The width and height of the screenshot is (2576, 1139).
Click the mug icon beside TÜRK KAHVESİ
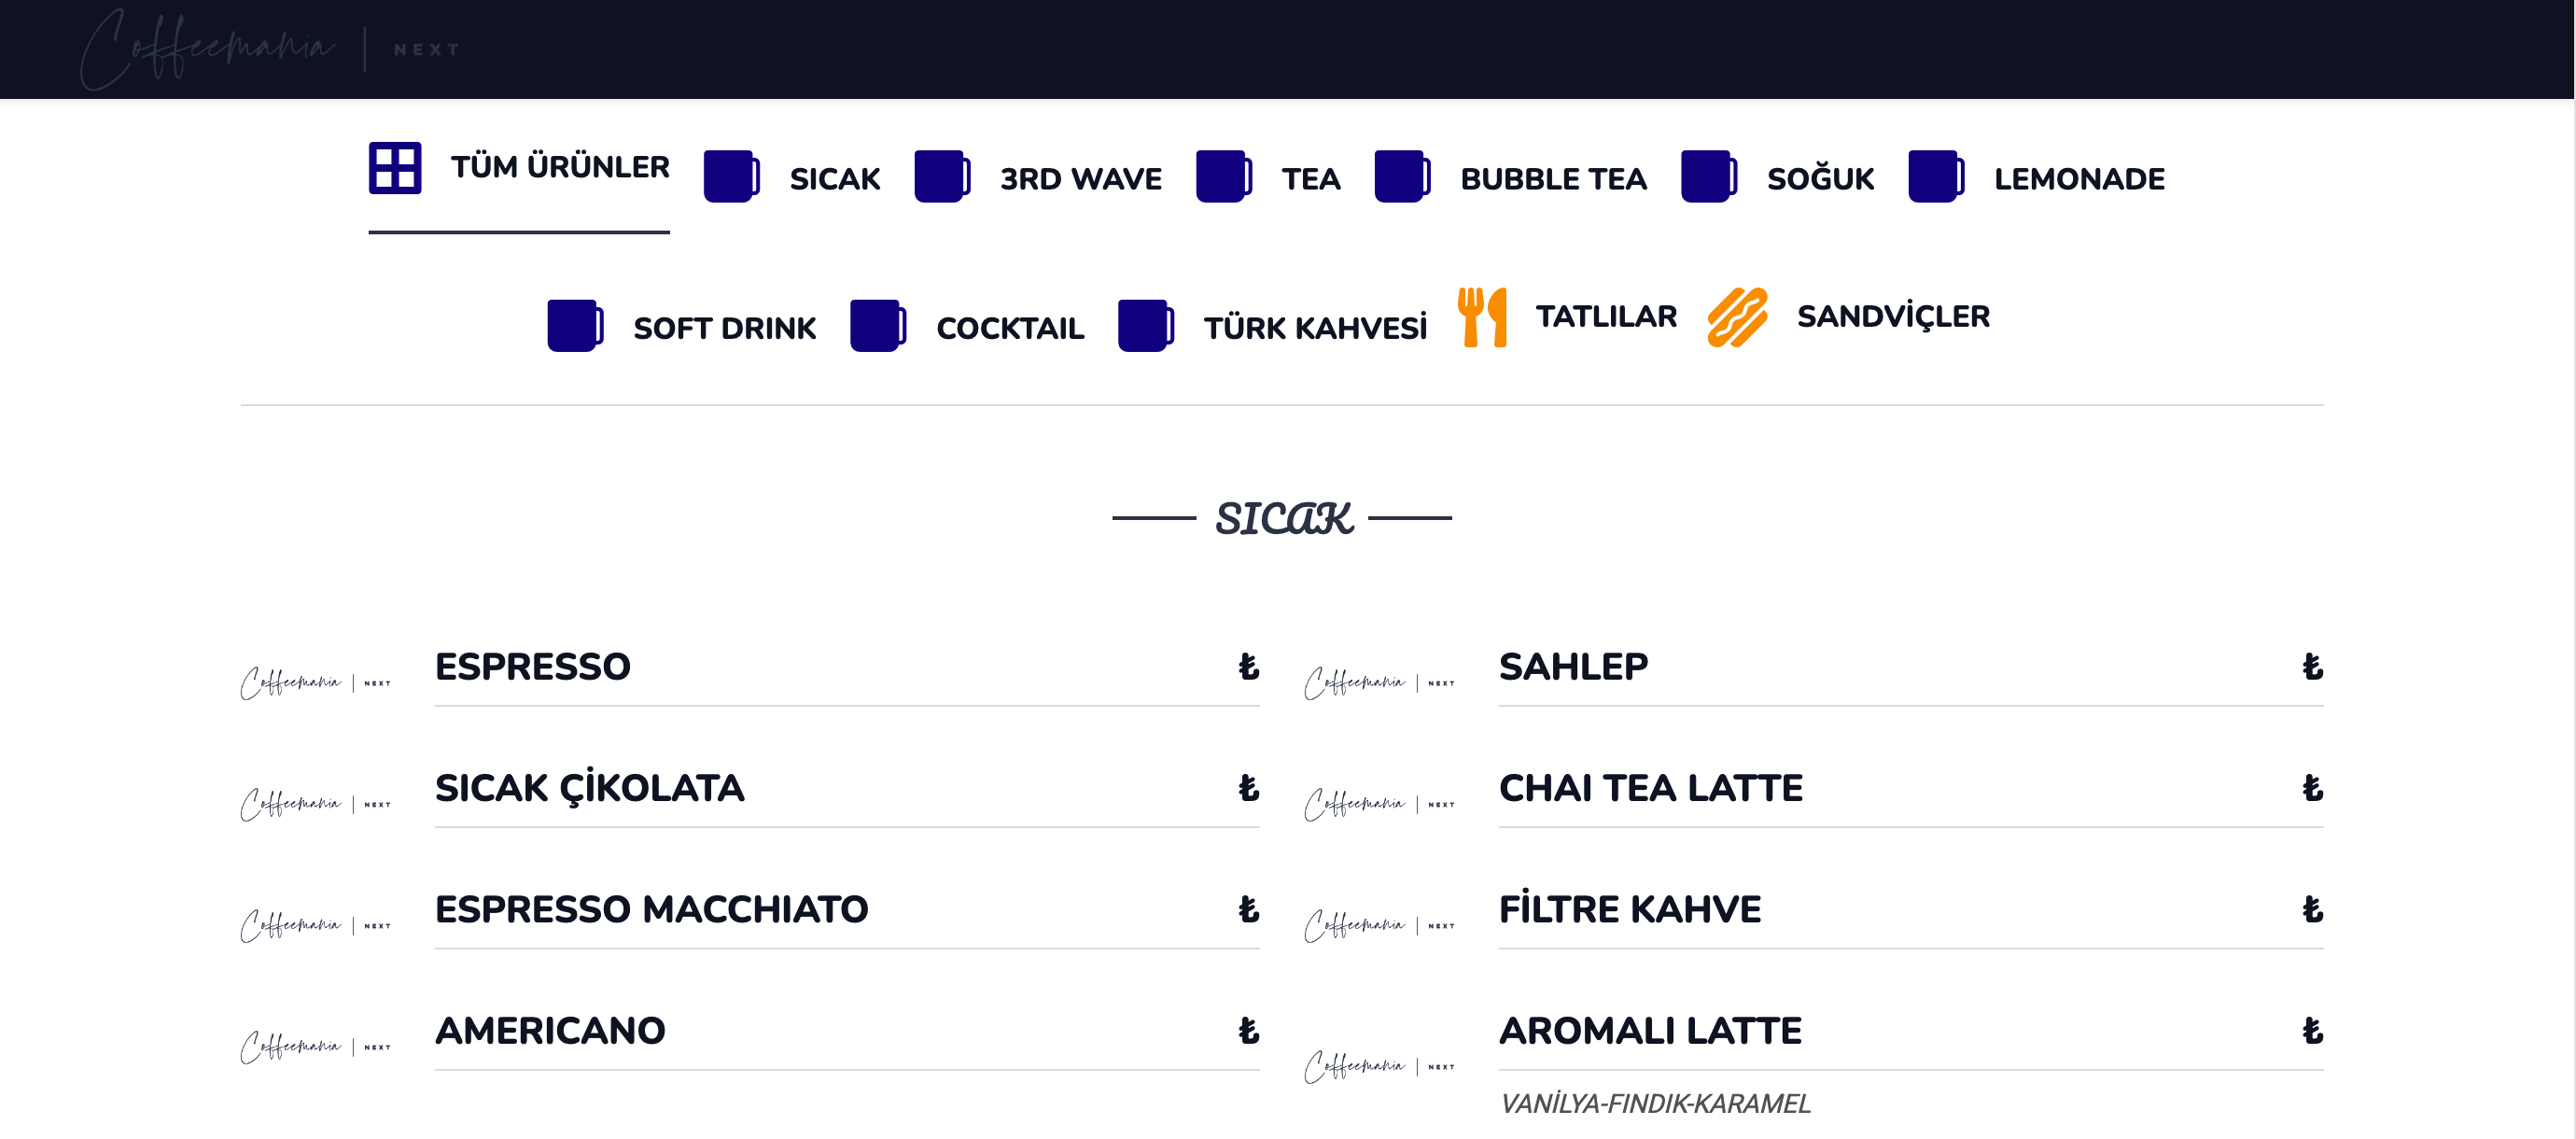pyautogui.click(x=1146, y=326)
